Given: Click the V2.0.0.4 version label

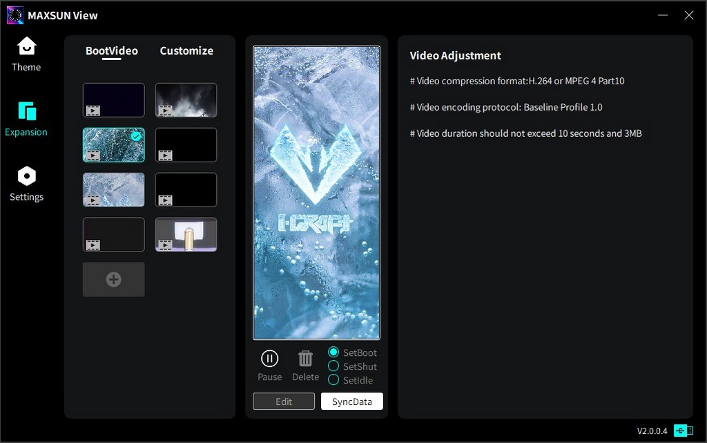Looking at the screenshot, I should (x=652, y=431).
